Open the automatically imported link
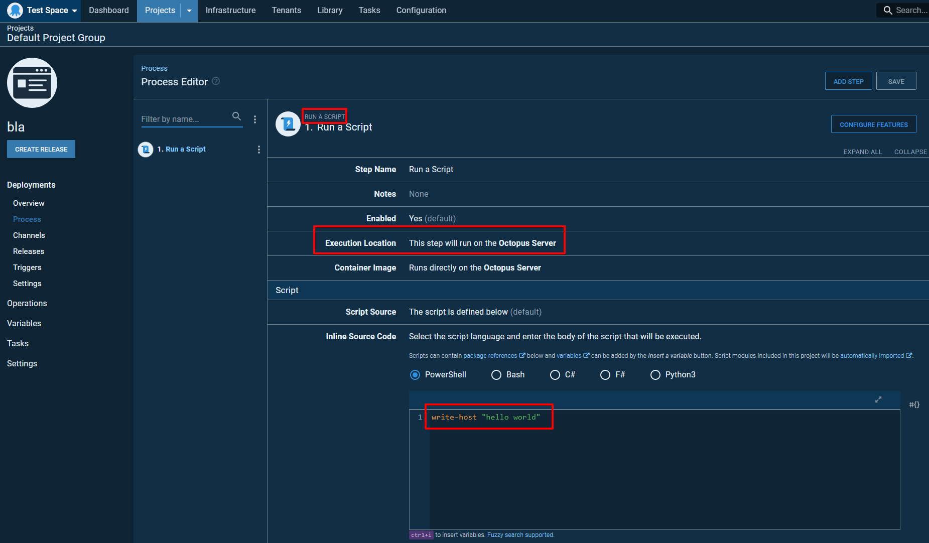The height and width of the screenshot is (543, 929). pos(875,356)
